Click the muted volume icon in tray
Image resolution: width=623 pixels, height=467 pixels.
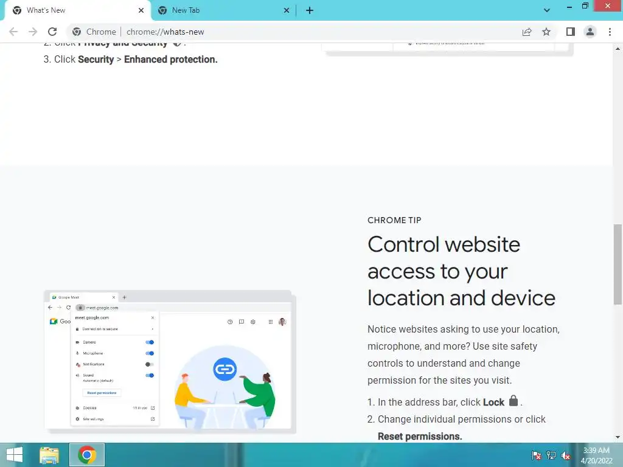[x=566, y=455]
